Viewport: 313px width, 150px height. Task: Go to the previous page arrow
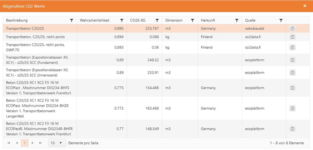coord(17,143)
